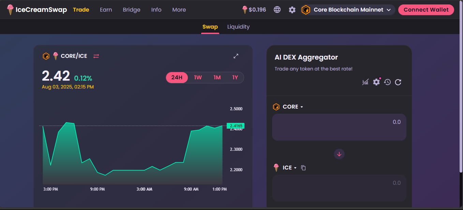Screen dimensions: 463x210
Task: Open the Earn menu
Action: point(106,10)
